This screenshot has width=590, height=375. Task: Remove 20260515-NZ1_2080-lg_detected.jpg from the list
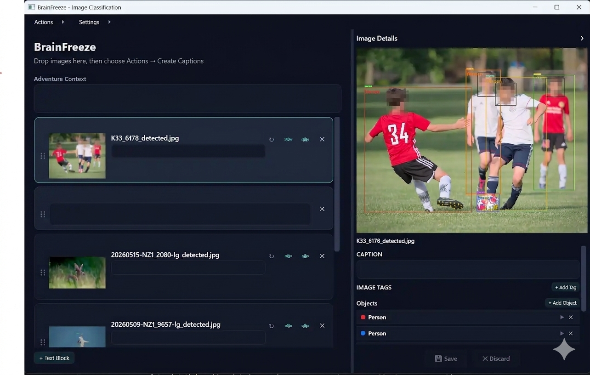point(322,256)
